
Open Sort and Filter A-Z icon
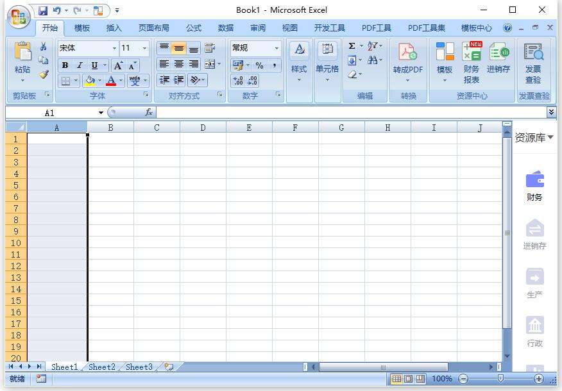[372, 46]
